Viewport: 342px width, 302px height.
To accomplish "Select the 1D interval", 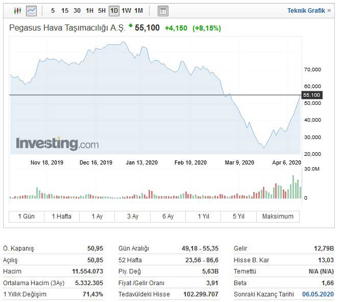I will [x=114, y=11].
